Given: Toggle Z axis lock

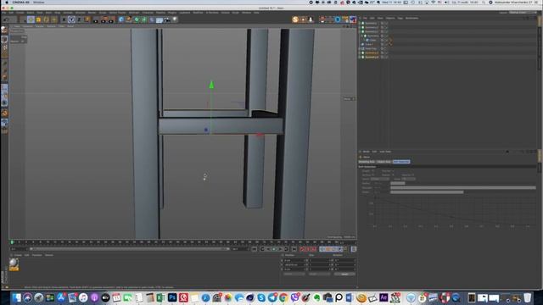Looking at the screenshot, I should [79, 19].
